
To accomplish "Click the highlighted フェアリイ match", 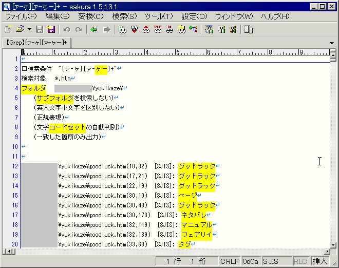I will click(197, 235).
